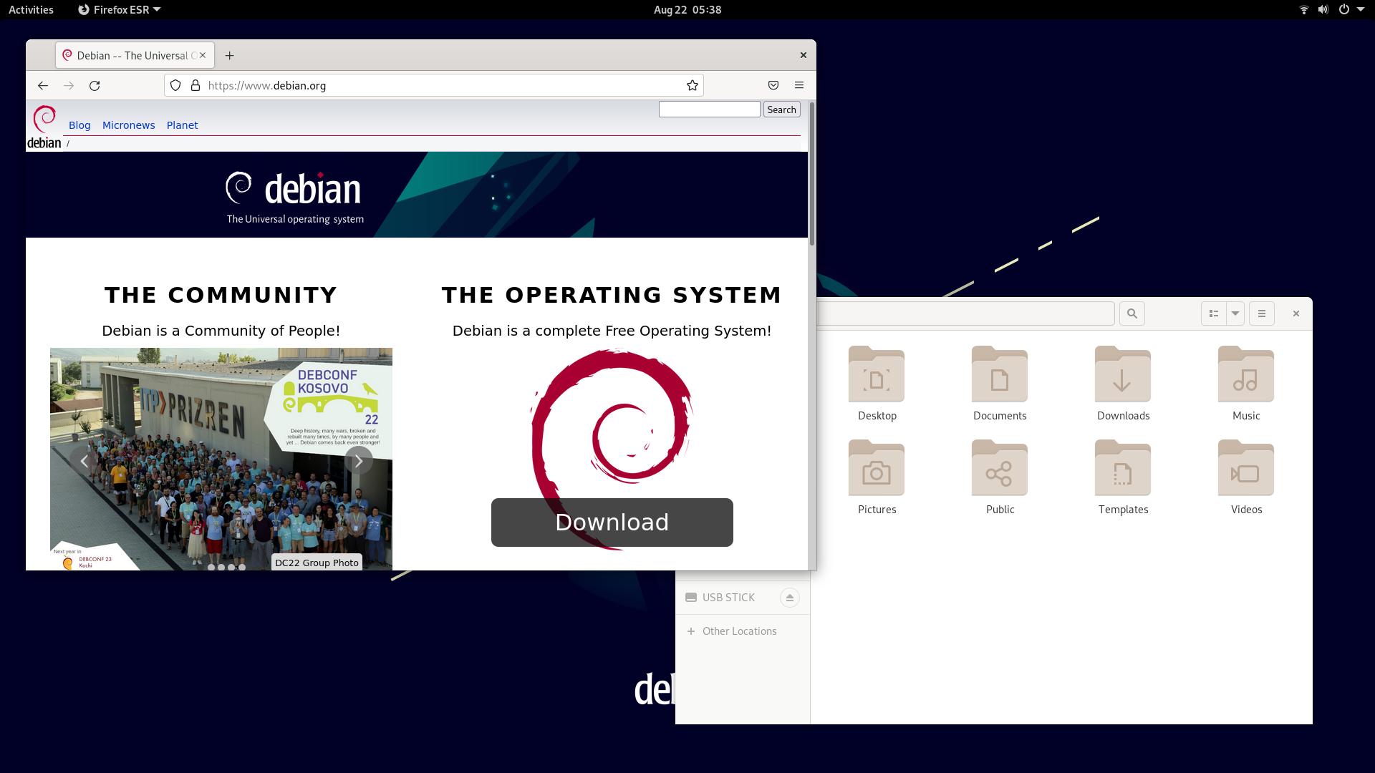Open the DC22 group photo image

pyautogui.click(x=221, y=459)
